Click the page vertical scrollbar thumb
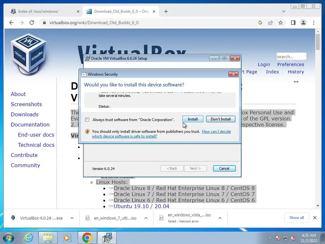Viewport: 325px width, 244px height. point(318,42)
